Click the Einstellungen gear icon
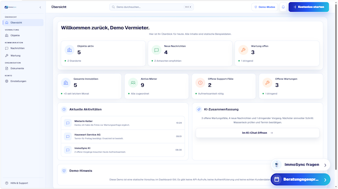This screenshot has width=338, height=189. (7, 81)
